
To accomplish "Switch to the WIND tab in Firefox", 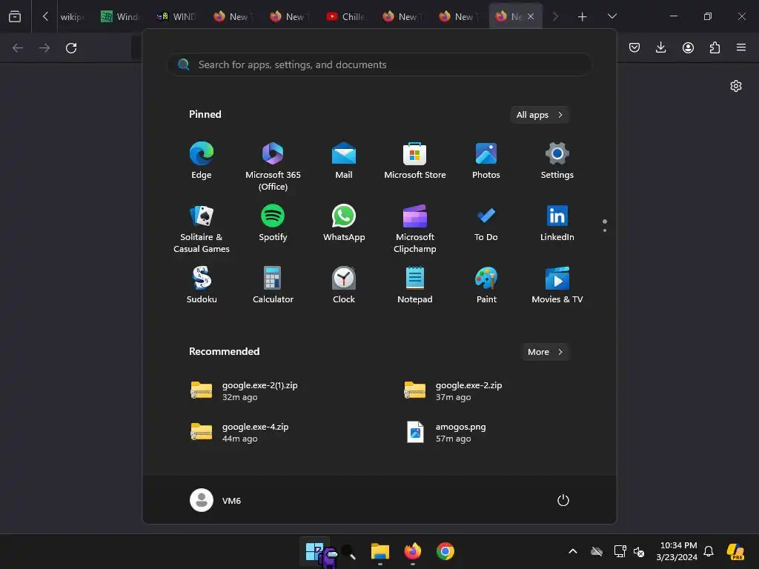I will click(x=176, y=16).
